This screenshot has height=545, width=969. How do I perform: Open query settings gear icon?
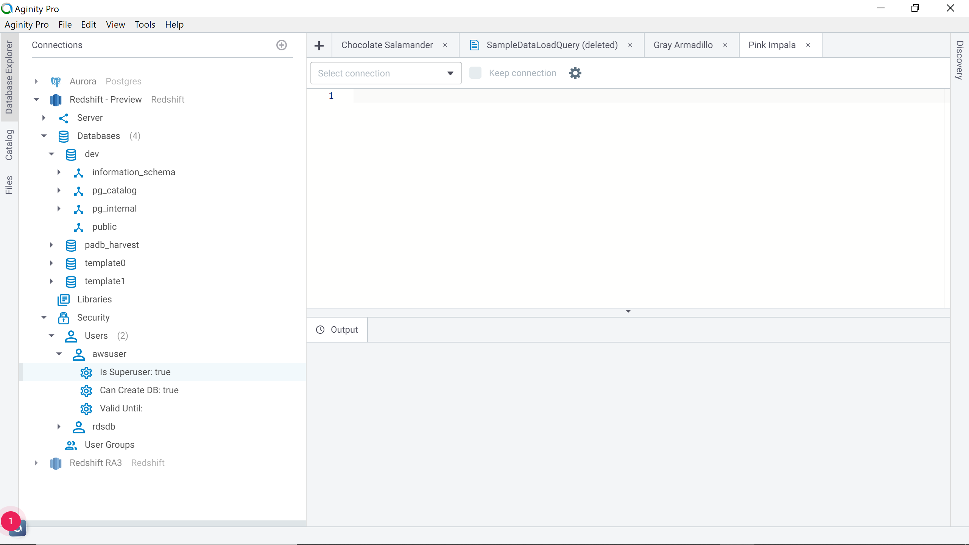coord(575,73)
